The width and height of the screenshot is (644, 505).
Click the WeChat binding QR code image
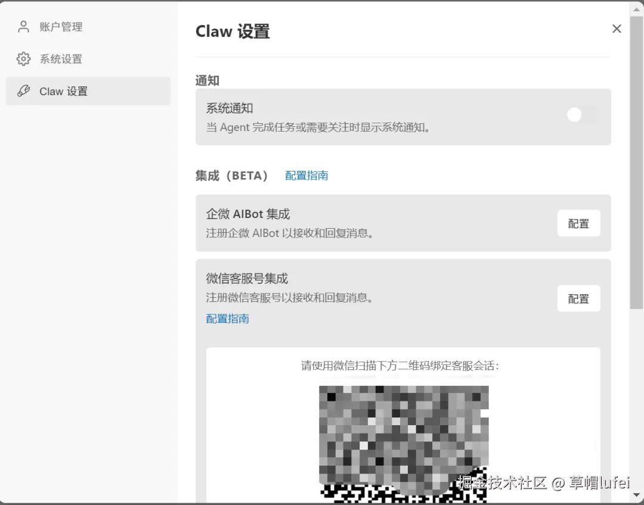pos(404,444)
